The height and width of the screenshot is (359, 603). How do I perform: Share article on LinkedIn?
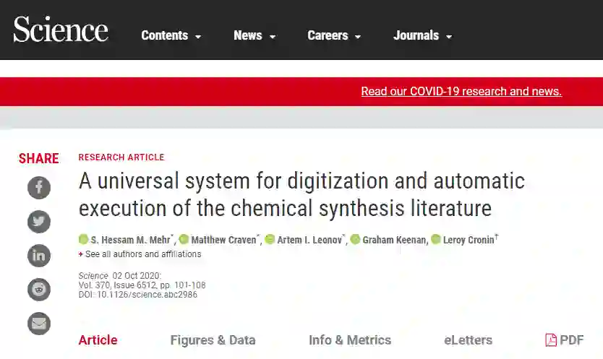pos(39,255)
